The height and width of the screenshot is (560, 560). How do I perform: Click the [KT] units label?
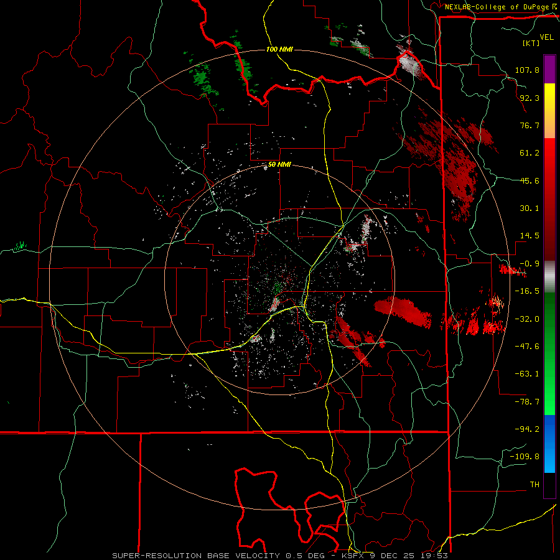click(x=531, y=43)
